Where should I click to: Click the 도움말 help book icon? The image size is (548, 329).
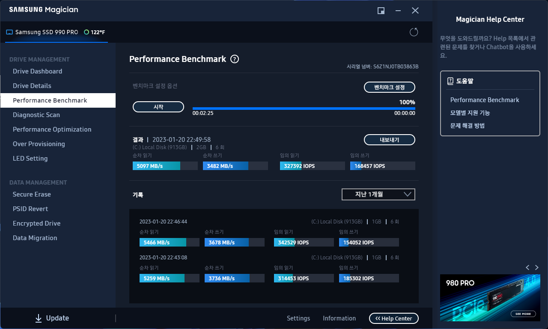pos(450,81)
